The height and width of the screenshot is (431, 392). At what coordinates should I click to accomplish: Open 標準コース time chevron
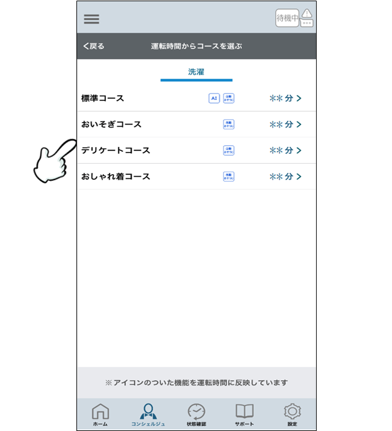tap(298, 98)
